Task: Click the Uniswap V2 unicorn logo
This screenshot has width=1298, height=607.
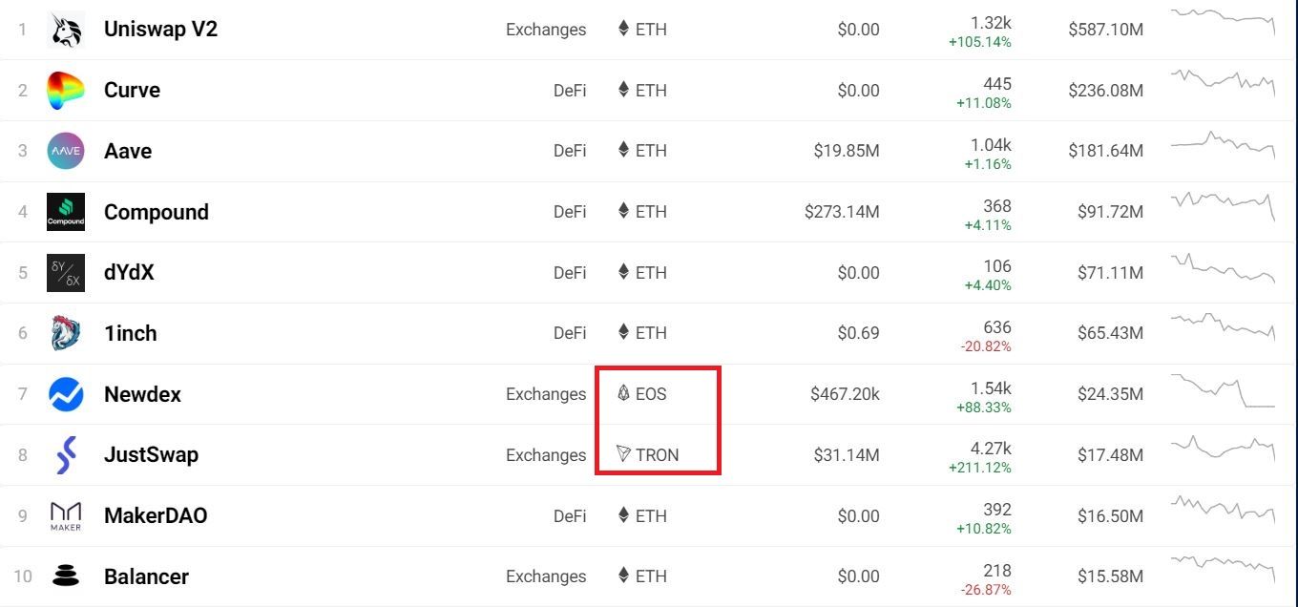Action: (x=66, y=30)
